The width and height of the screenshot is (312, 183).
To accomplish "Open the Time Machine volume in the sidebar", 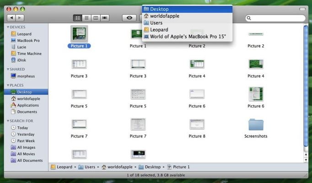I will pos(26,54).
